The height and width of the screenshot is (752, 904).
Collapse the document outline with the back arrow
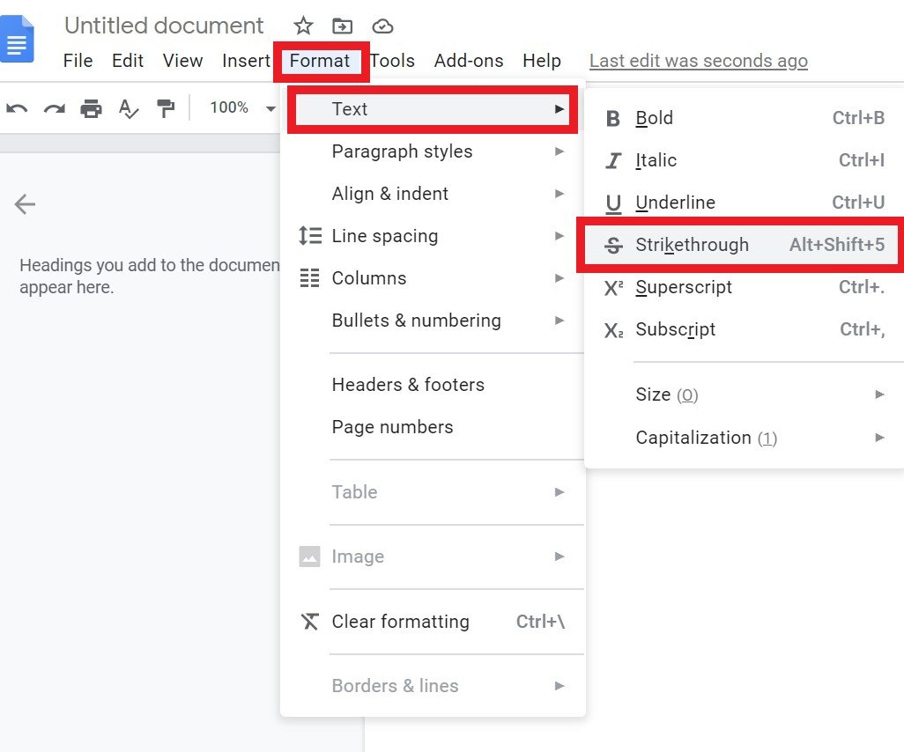click(25, 203)
